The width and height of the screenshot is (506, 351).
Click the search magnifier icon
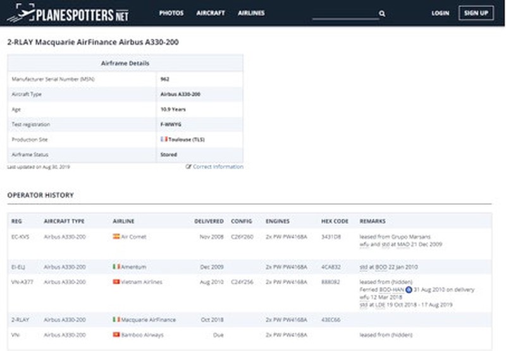tap(382, 13)
